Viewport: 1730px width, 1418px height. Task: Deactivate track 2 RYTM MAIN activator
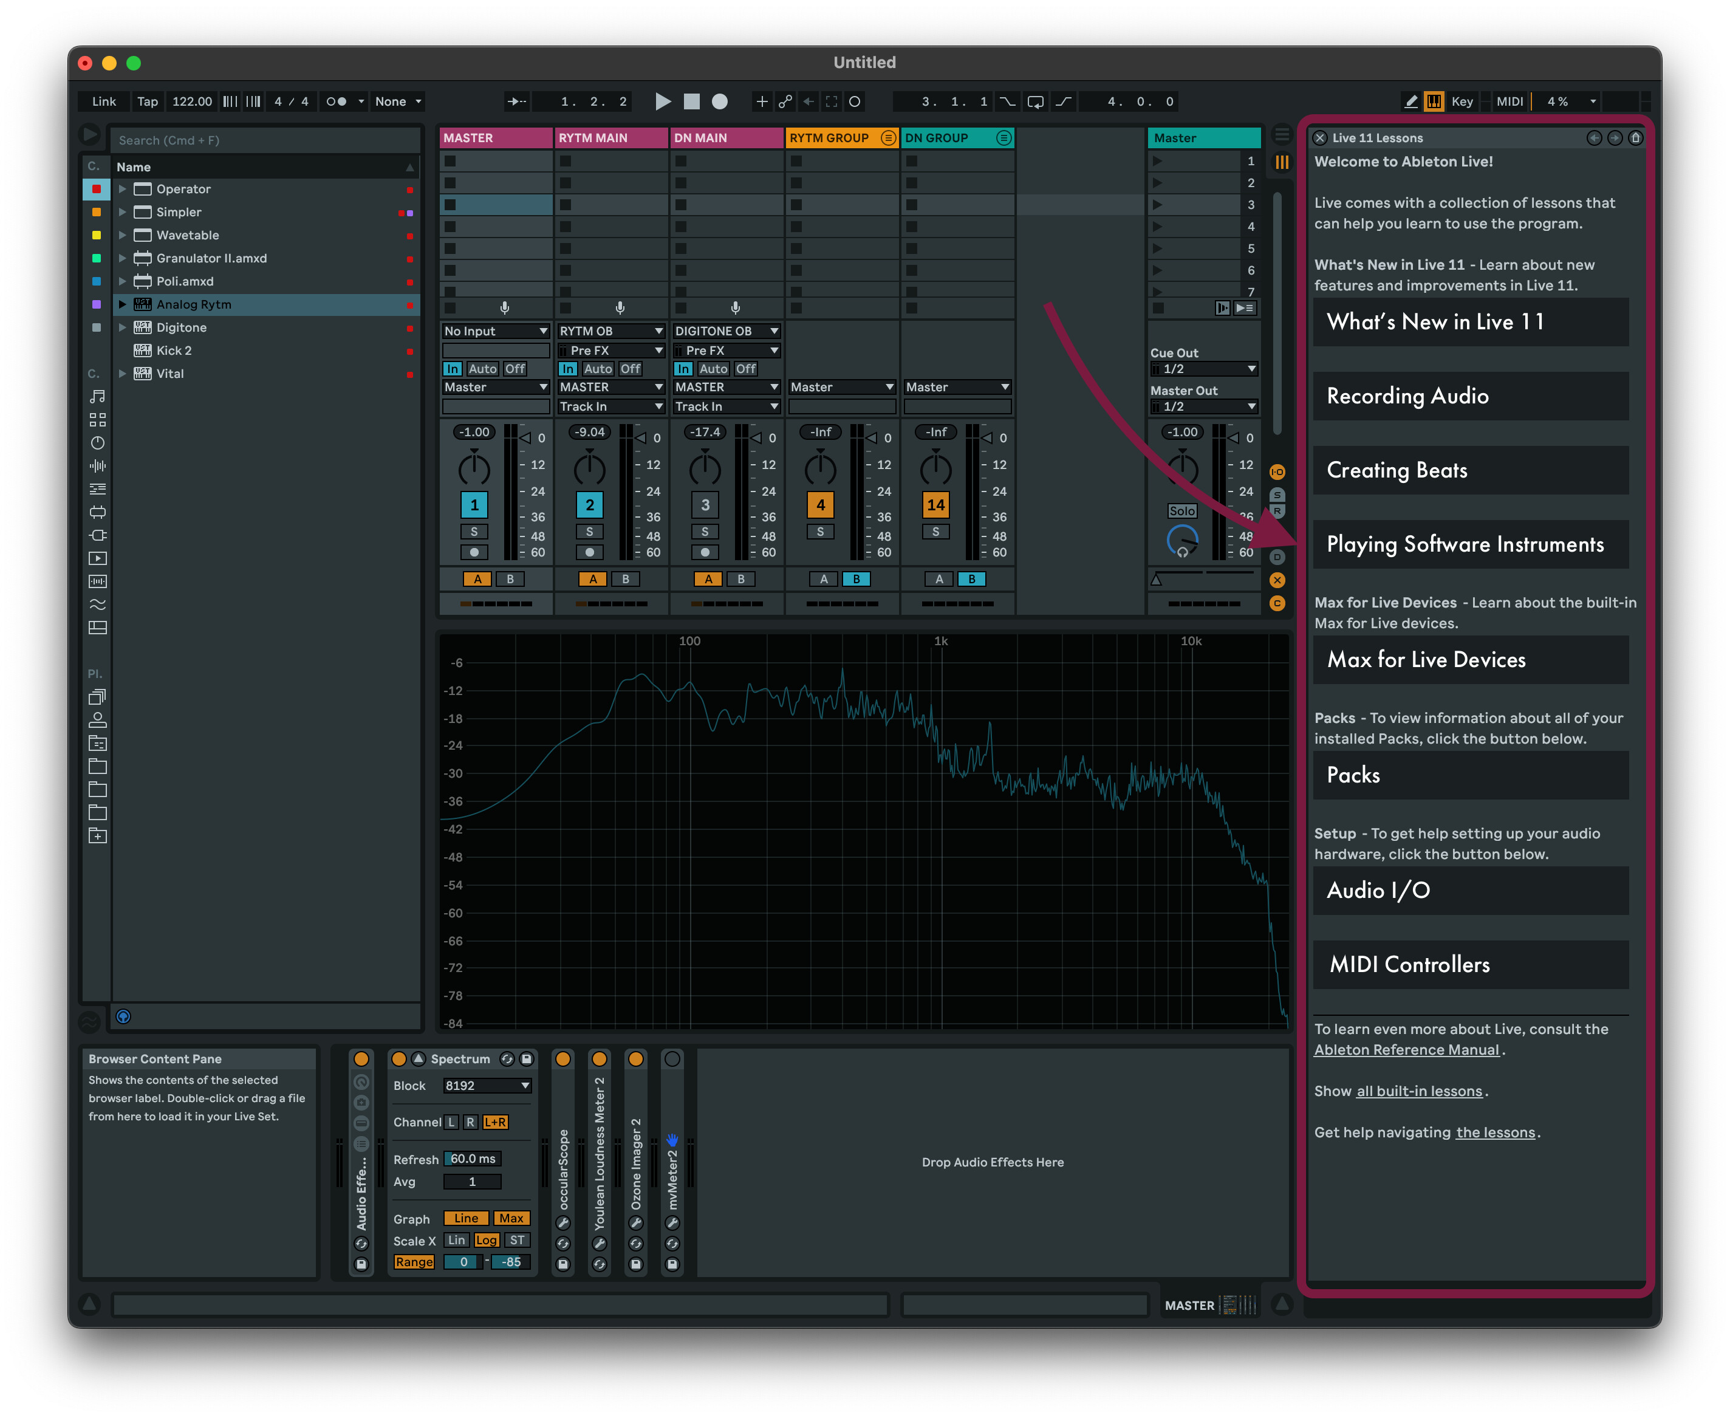[x=590, y=505]
